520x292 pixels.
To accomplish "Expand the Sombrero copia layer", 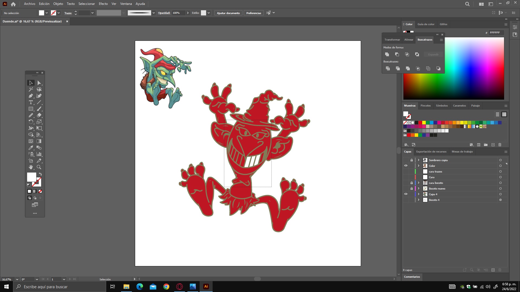I will [418, 160].
